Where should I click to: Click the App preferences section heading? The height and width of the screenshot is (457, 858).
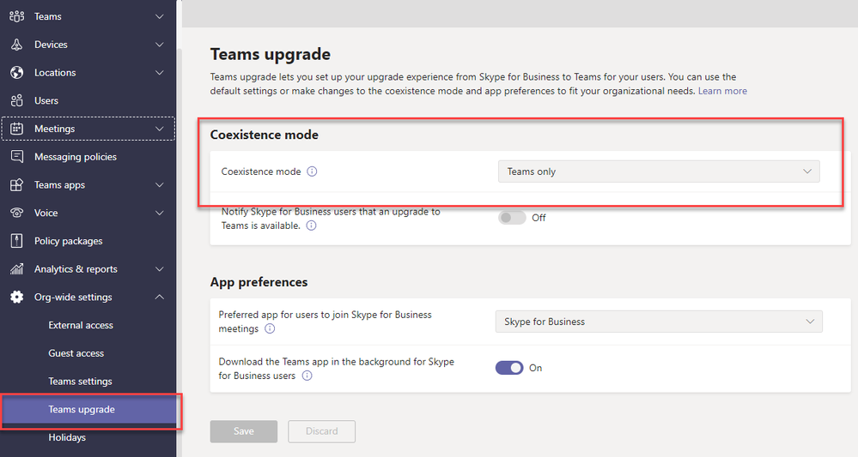pos(259,282)
